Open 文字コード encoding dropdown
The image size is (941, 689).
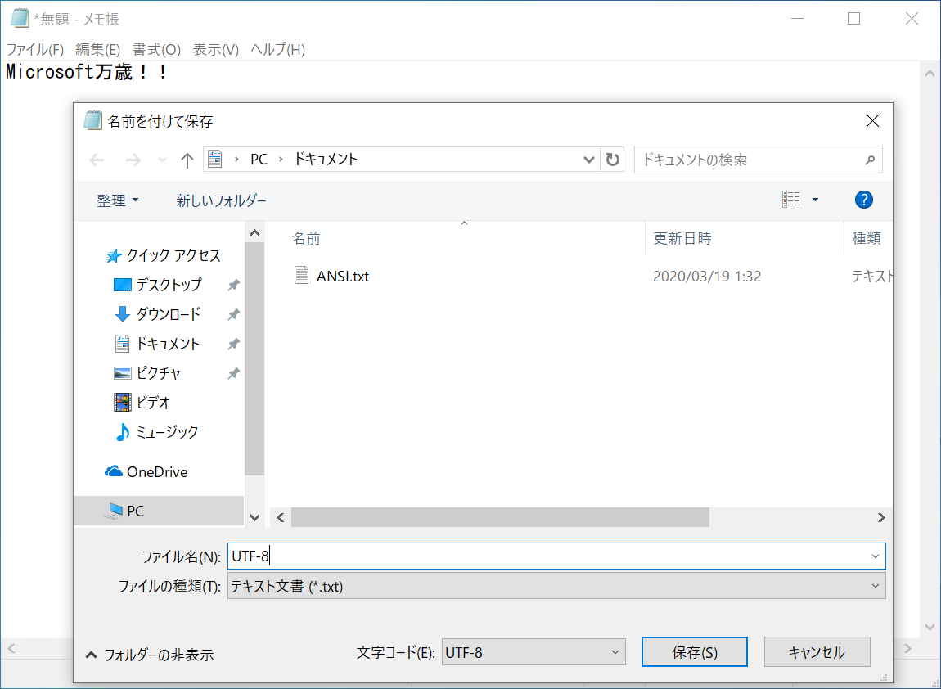(x=534, y=652)
